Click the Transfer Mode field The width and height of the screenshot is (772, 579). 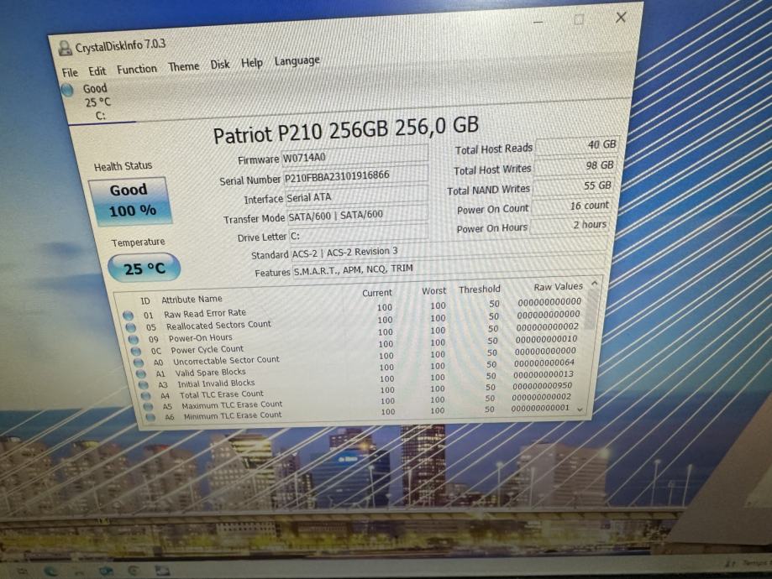tap(358, 214)
